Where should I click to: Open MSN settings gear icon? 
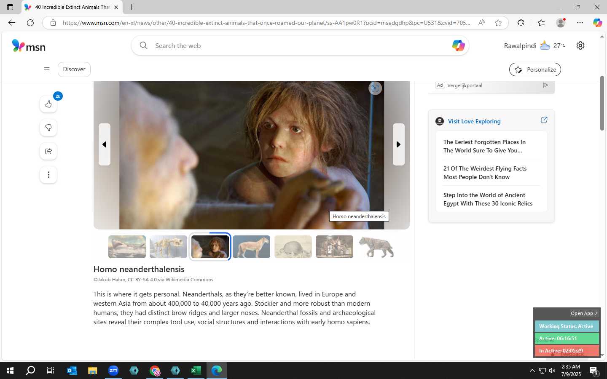pyautogui.click(x=580, y=45)
